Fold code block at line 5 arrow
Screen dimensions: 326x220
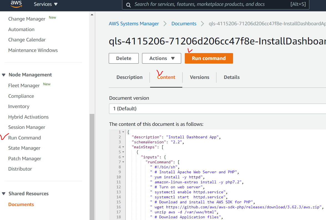pos(123,152)
